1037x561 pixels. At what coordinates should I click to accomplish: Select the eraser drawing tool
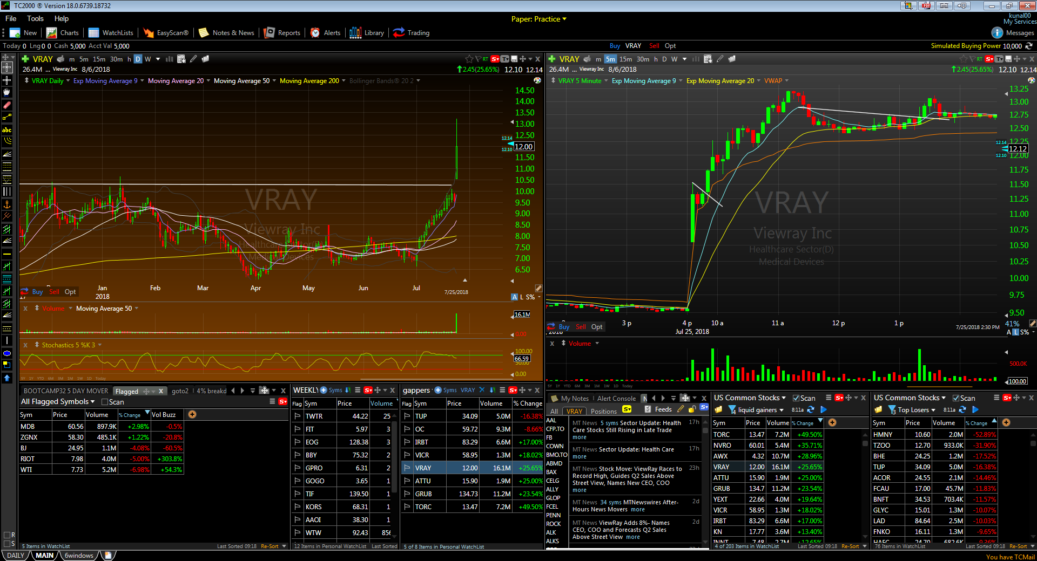coord(7,105)
